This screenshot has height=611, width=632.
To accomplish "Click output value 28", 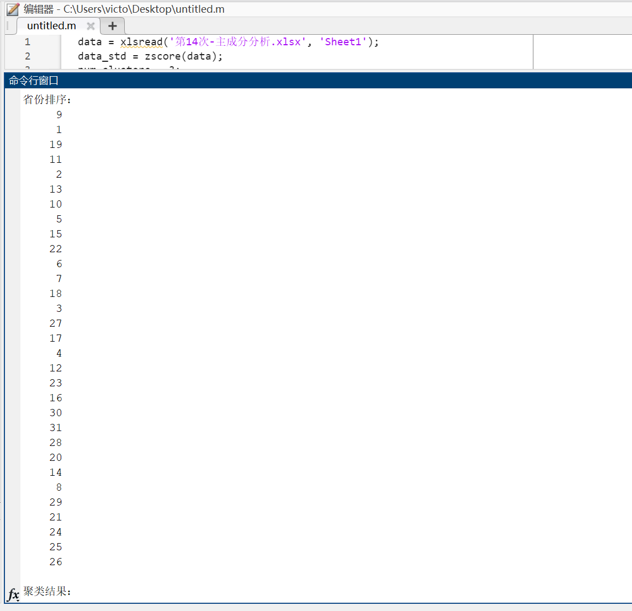I will (x=56, y=443).
